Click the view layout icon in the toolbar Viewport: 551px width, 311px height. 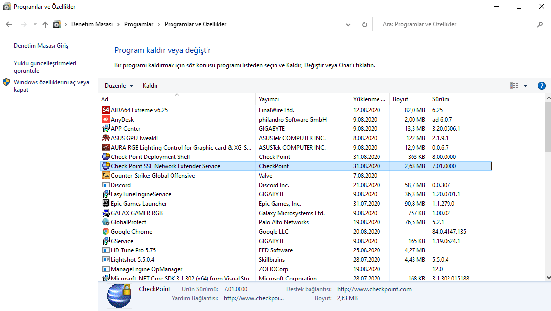(x=514, y=86)
